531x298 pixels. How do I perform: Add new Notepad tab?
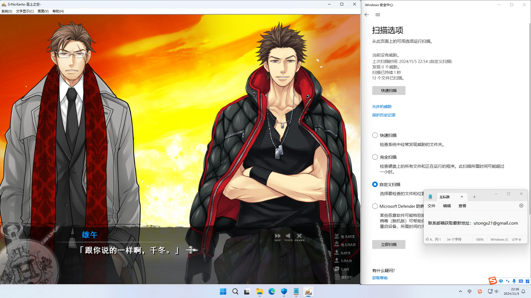coord(474,197)
